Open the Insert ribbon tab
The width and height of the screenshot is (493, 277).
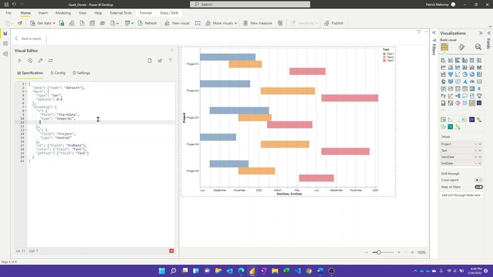pos(43,13)
